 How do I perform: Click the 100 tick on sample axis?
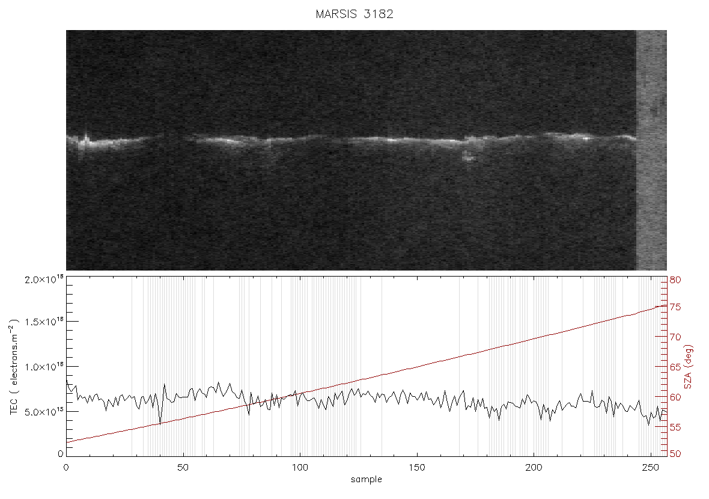[300, 468]
